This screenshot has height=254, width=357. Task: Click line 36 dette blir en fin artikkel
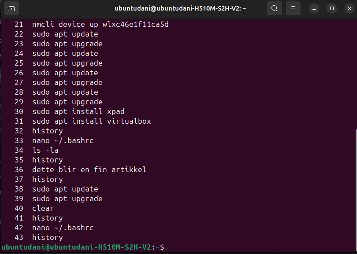point(80,169)
